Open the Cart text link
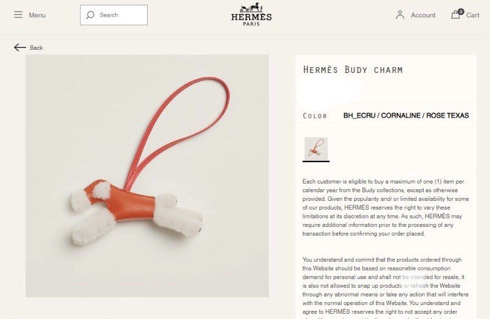Viewport: 490px width, 319px height. point(473,15)
